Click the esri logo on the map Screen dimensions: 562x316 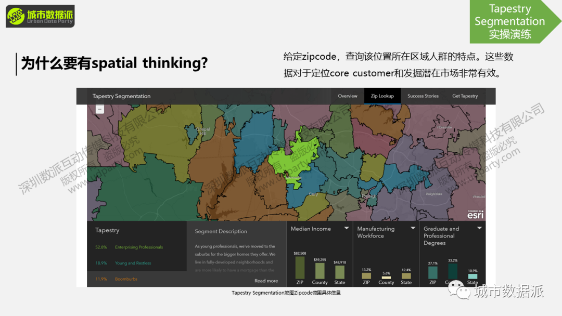coord(475,214)
